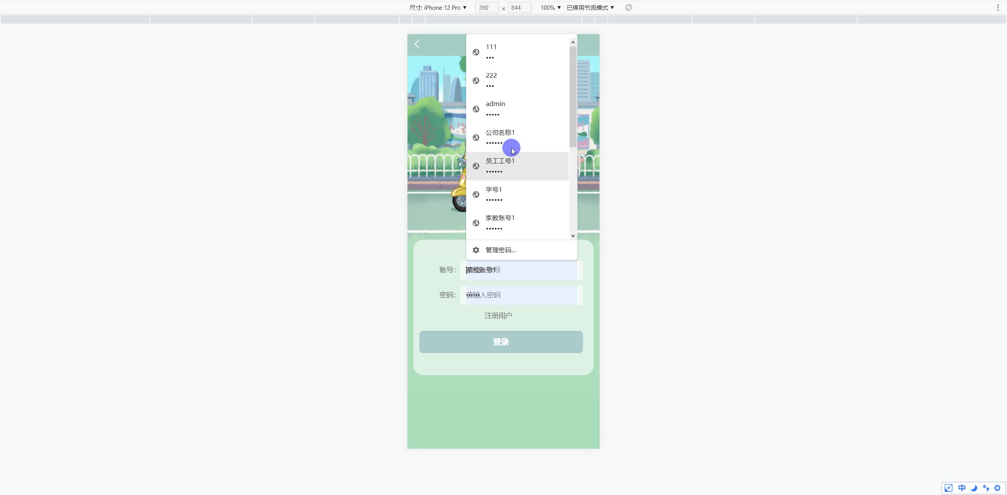Image resolution: width=1007 pixels, height=495 pixels.
Task: Click the gear icon beside 管理密码
Action: coord(476,250)
